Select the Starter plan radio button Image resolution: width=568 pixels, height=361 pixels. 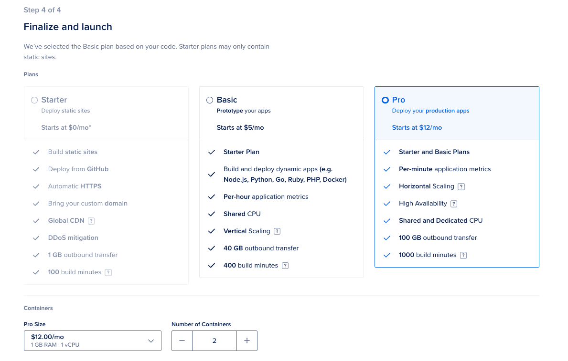(34, 100)
